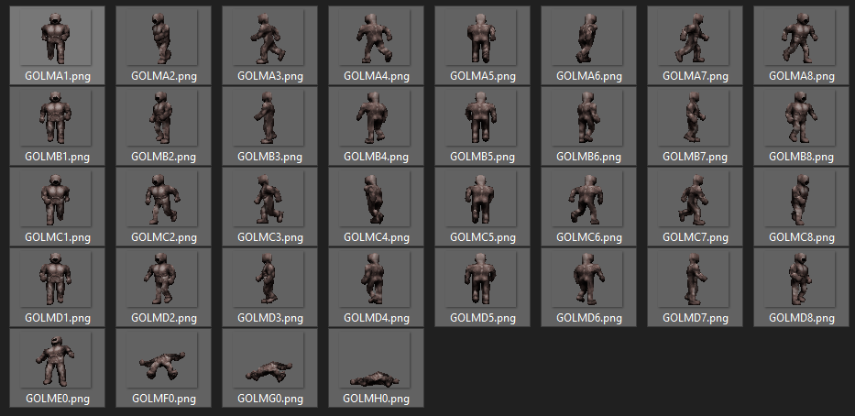This screenshot has width=855, height=416.
Task: Pick the GOLMD6.png thumbnail
Action: (587, 279)
